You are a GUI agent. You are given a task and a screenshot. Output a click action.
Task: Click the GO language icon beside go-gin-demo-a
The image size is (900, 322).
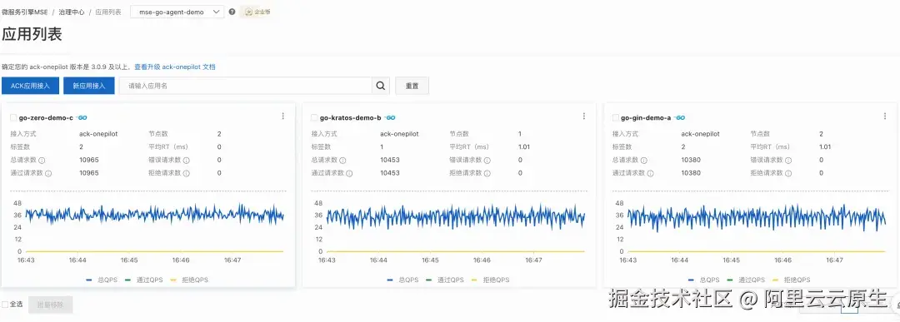click(x=680, y=117)
